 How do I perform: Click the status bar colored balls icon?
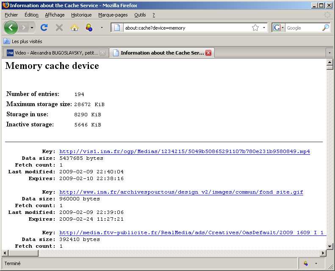pos(306,263)
